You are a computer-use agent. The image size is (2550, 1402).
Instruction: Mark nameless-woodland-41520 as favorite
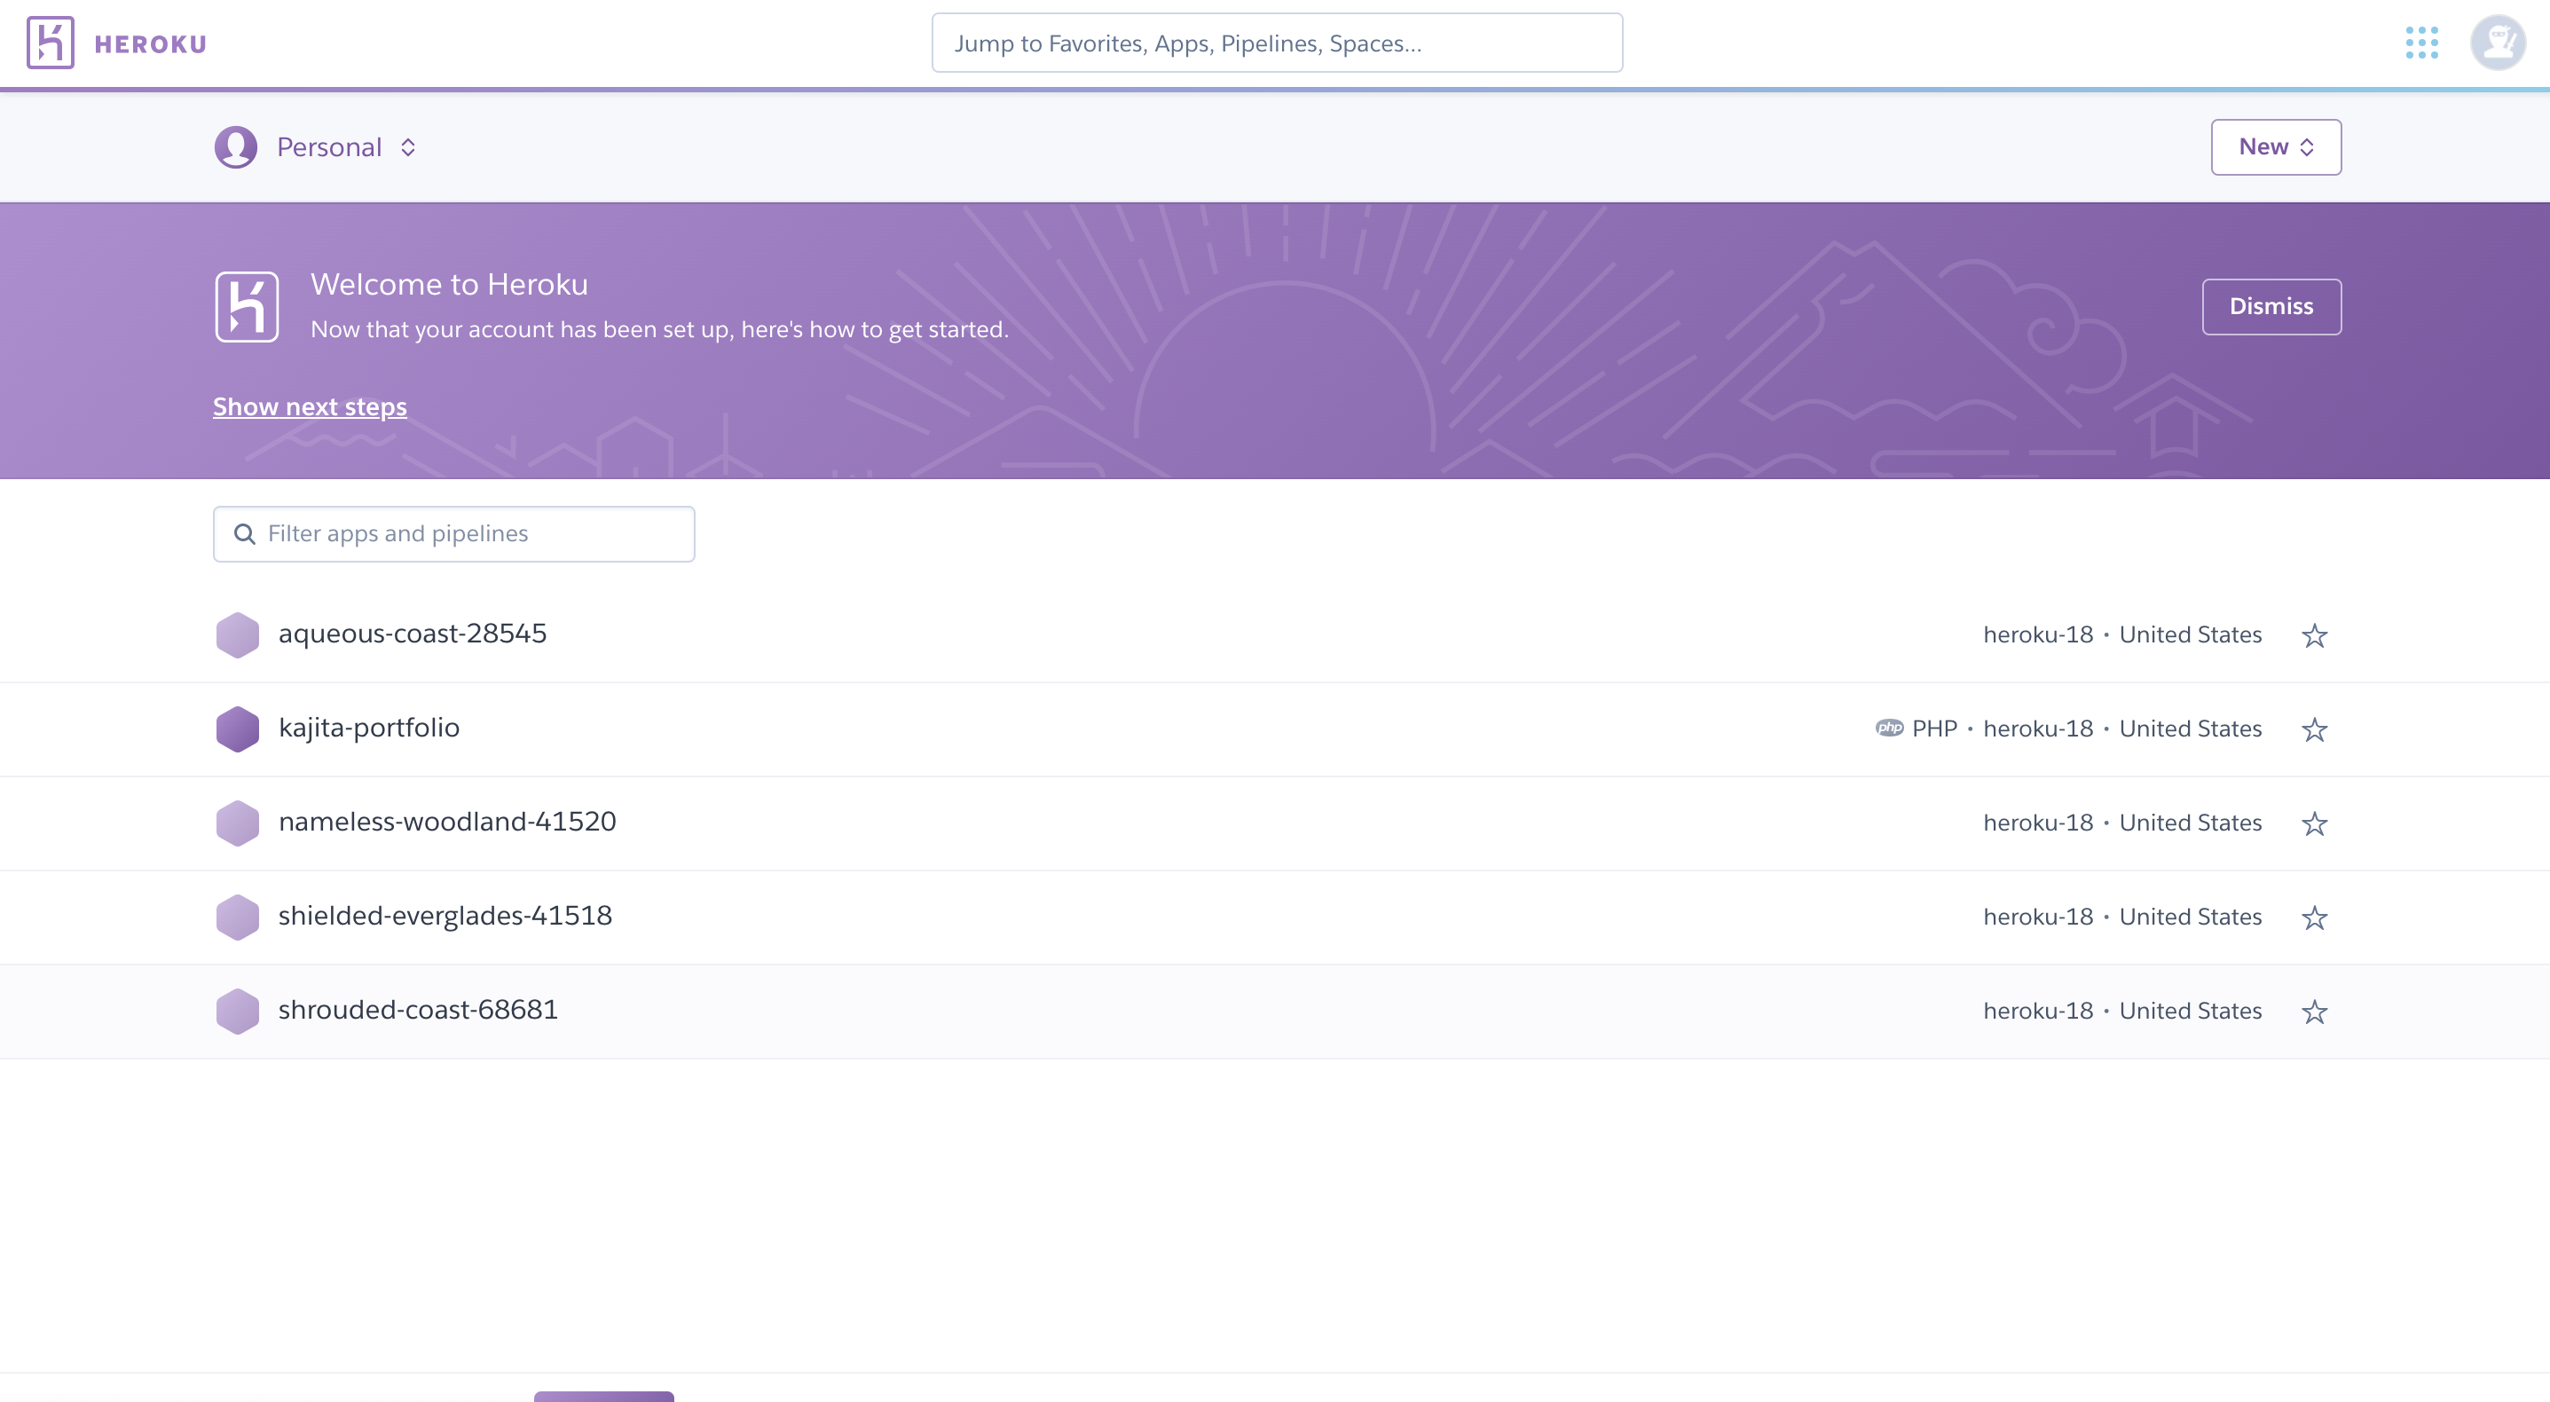click(2313, 823)
